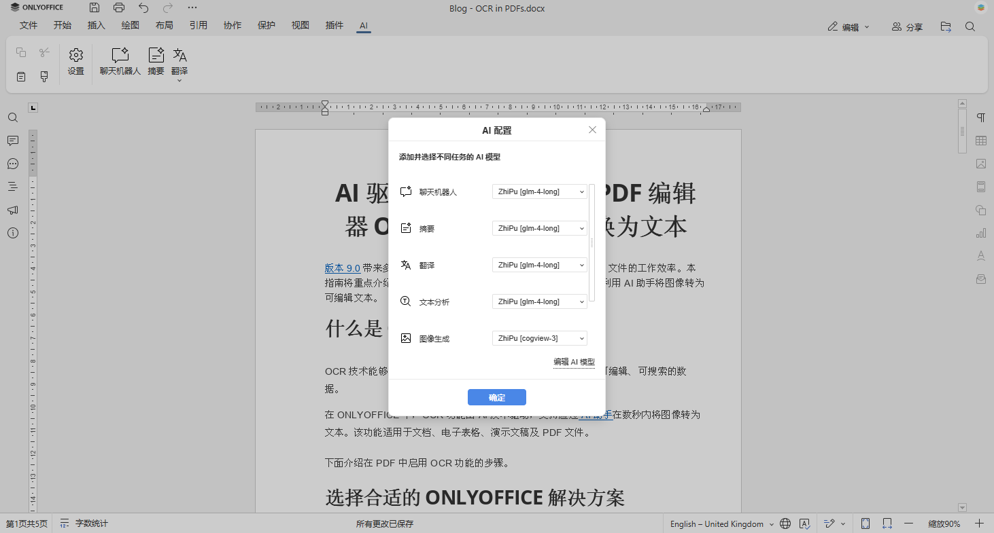Open the Headings navigation panel
Viewport: 994px width, 533px height.
click(12, 186)
